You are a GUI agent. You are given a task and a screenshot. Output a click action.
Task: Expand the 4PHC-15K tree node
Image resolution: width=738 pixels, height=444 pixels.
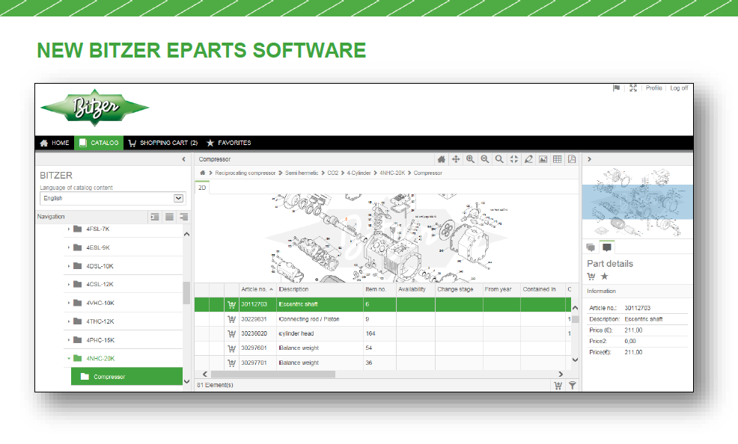point(69,340)
